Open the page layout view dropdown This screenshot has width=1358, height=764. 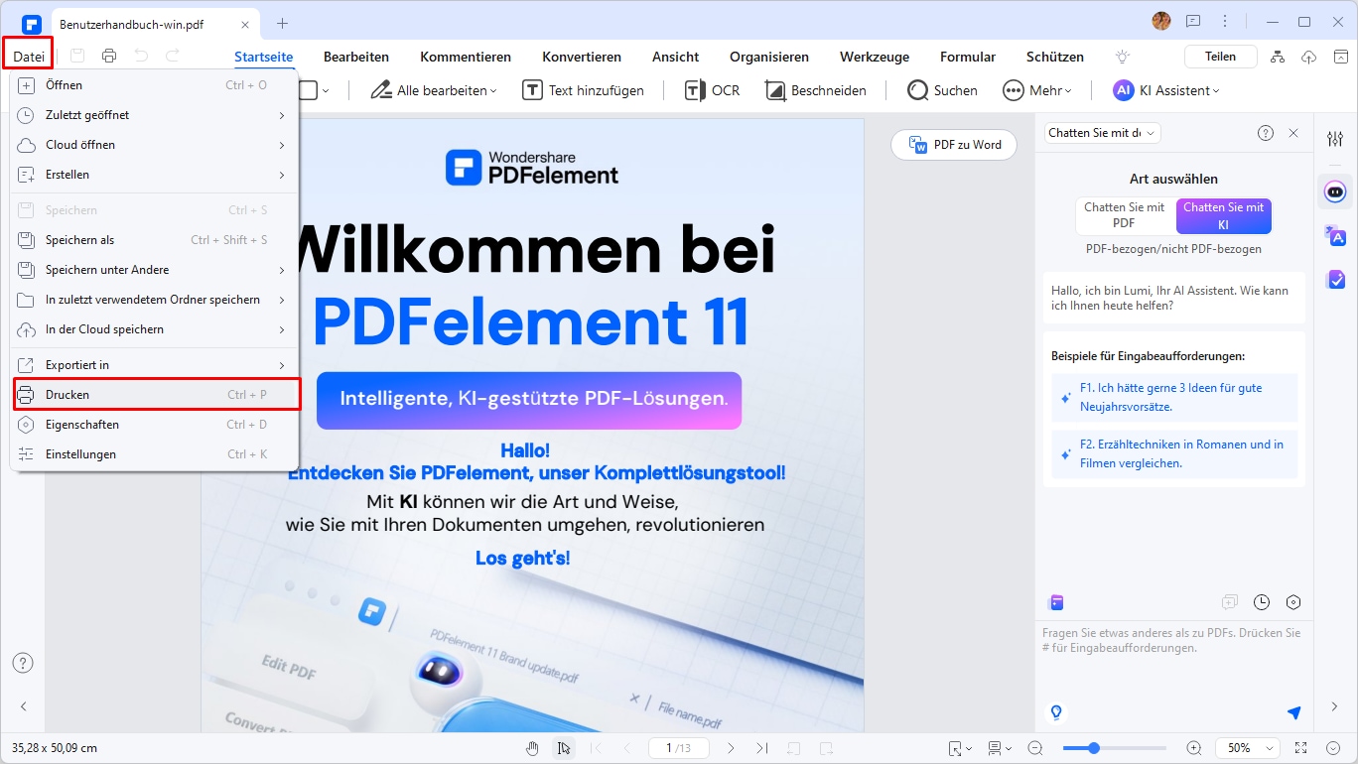click(x=1000, y=748)
